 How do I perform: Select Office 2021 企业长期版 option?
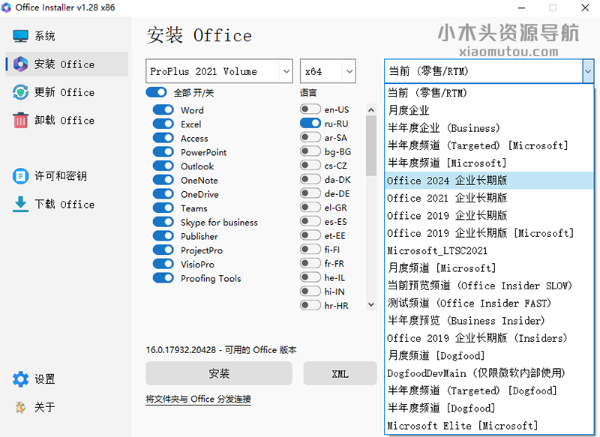click(489, 198)
